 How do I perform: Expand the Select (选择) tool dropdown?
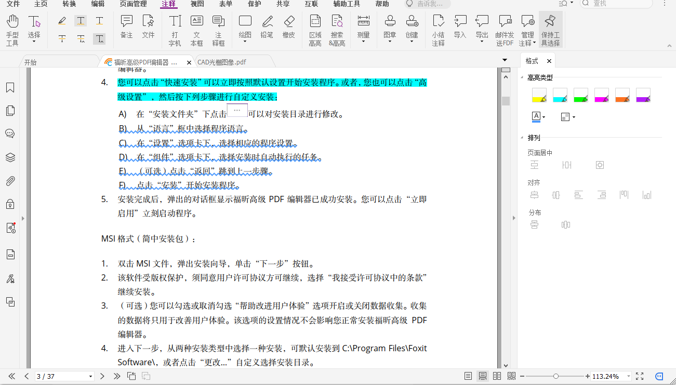34,42
